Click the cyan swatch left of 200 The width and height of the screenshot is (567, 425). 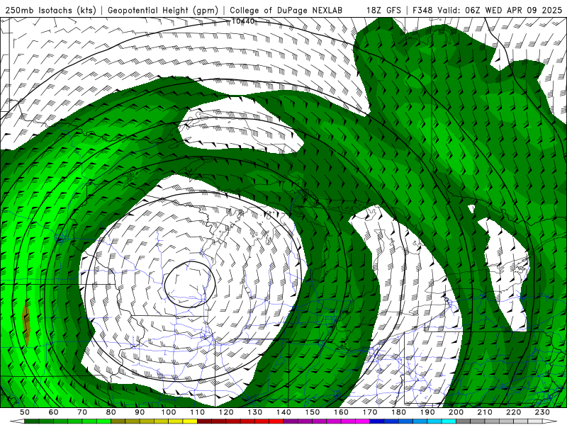pos(449,421)
